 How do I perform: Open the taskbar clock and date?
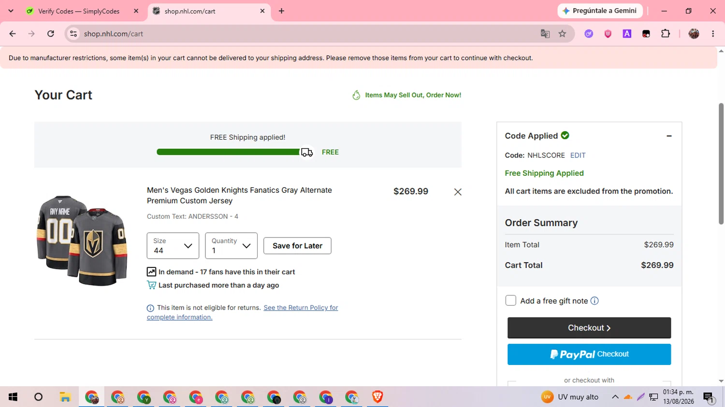(679, 397)
